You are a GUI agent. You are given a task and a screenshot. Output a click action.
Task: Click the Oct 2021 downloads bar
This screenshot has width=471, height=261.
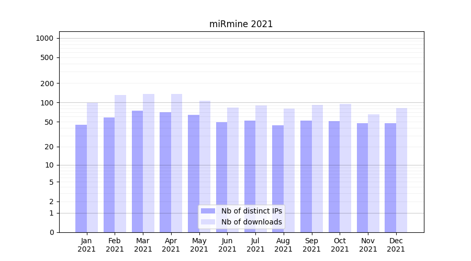point(345,168)
